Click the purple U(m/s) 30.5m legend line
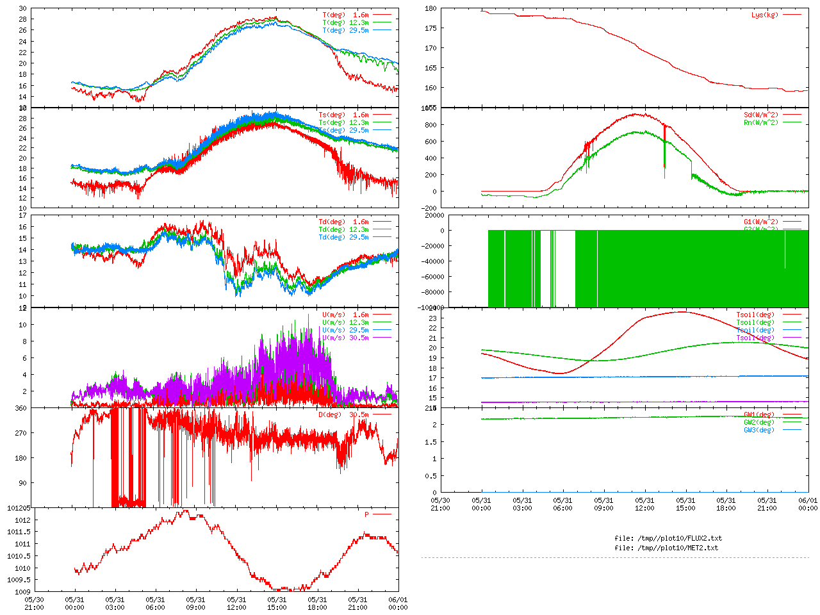Image resolution: width=820 pixels, height=615 pixels. [382, 338]
